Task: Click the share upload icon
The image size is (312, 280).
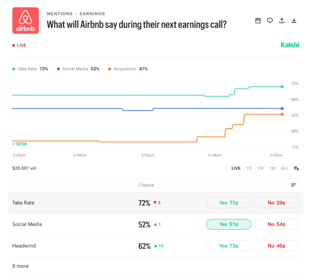Action: pyautogui.click(x=282, y=21)
